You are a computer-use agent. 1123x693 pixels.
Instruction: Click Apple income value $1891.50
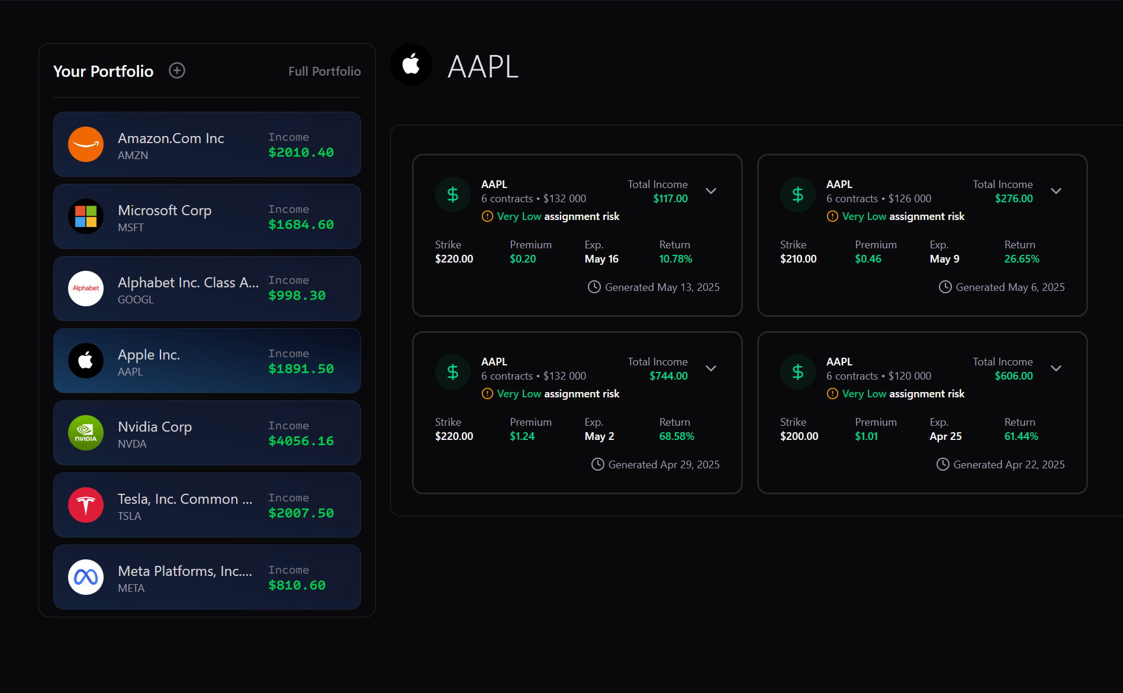[301, 369]
